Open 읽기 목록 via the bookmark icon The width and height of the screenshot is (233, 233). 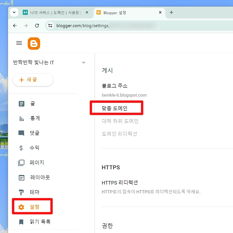coord(21,221)
